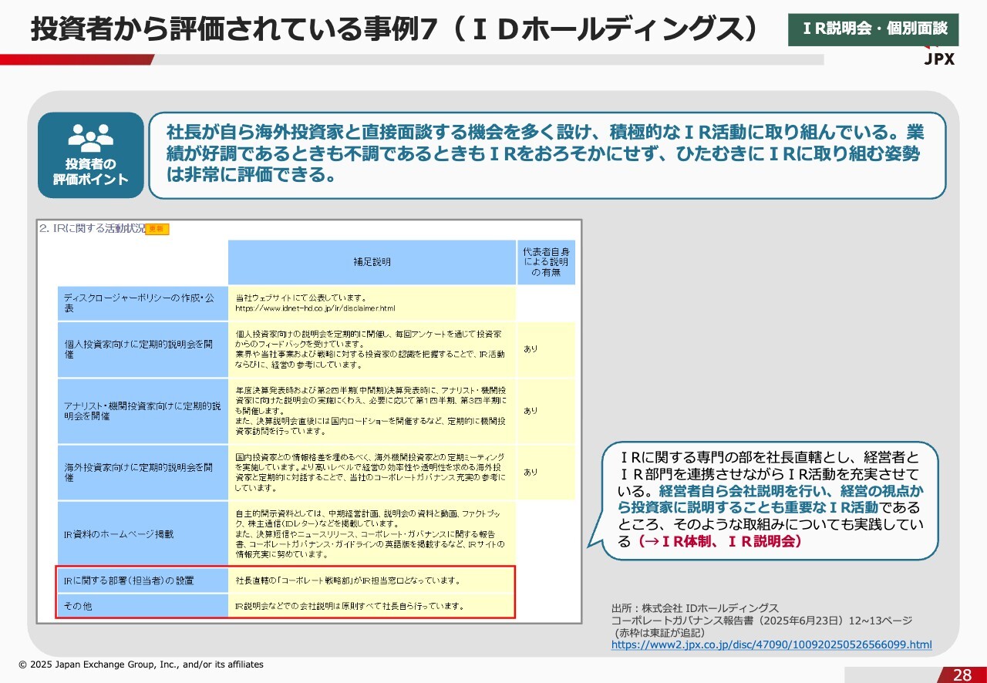
Task: Select the IR説明会・個別面談 green tag
Action: (x=873, y=29)
